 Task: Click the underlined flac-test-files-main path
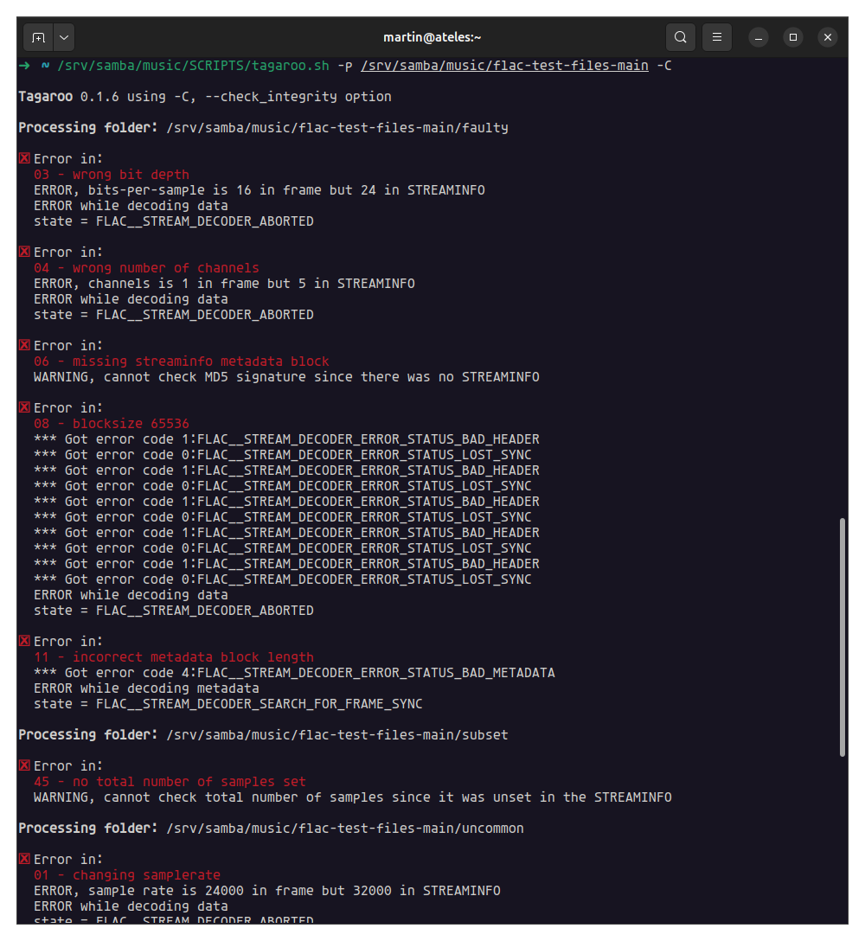[504, 66]
